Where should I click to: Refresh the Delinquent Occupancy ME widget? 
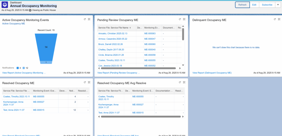(x=275, y=19)
